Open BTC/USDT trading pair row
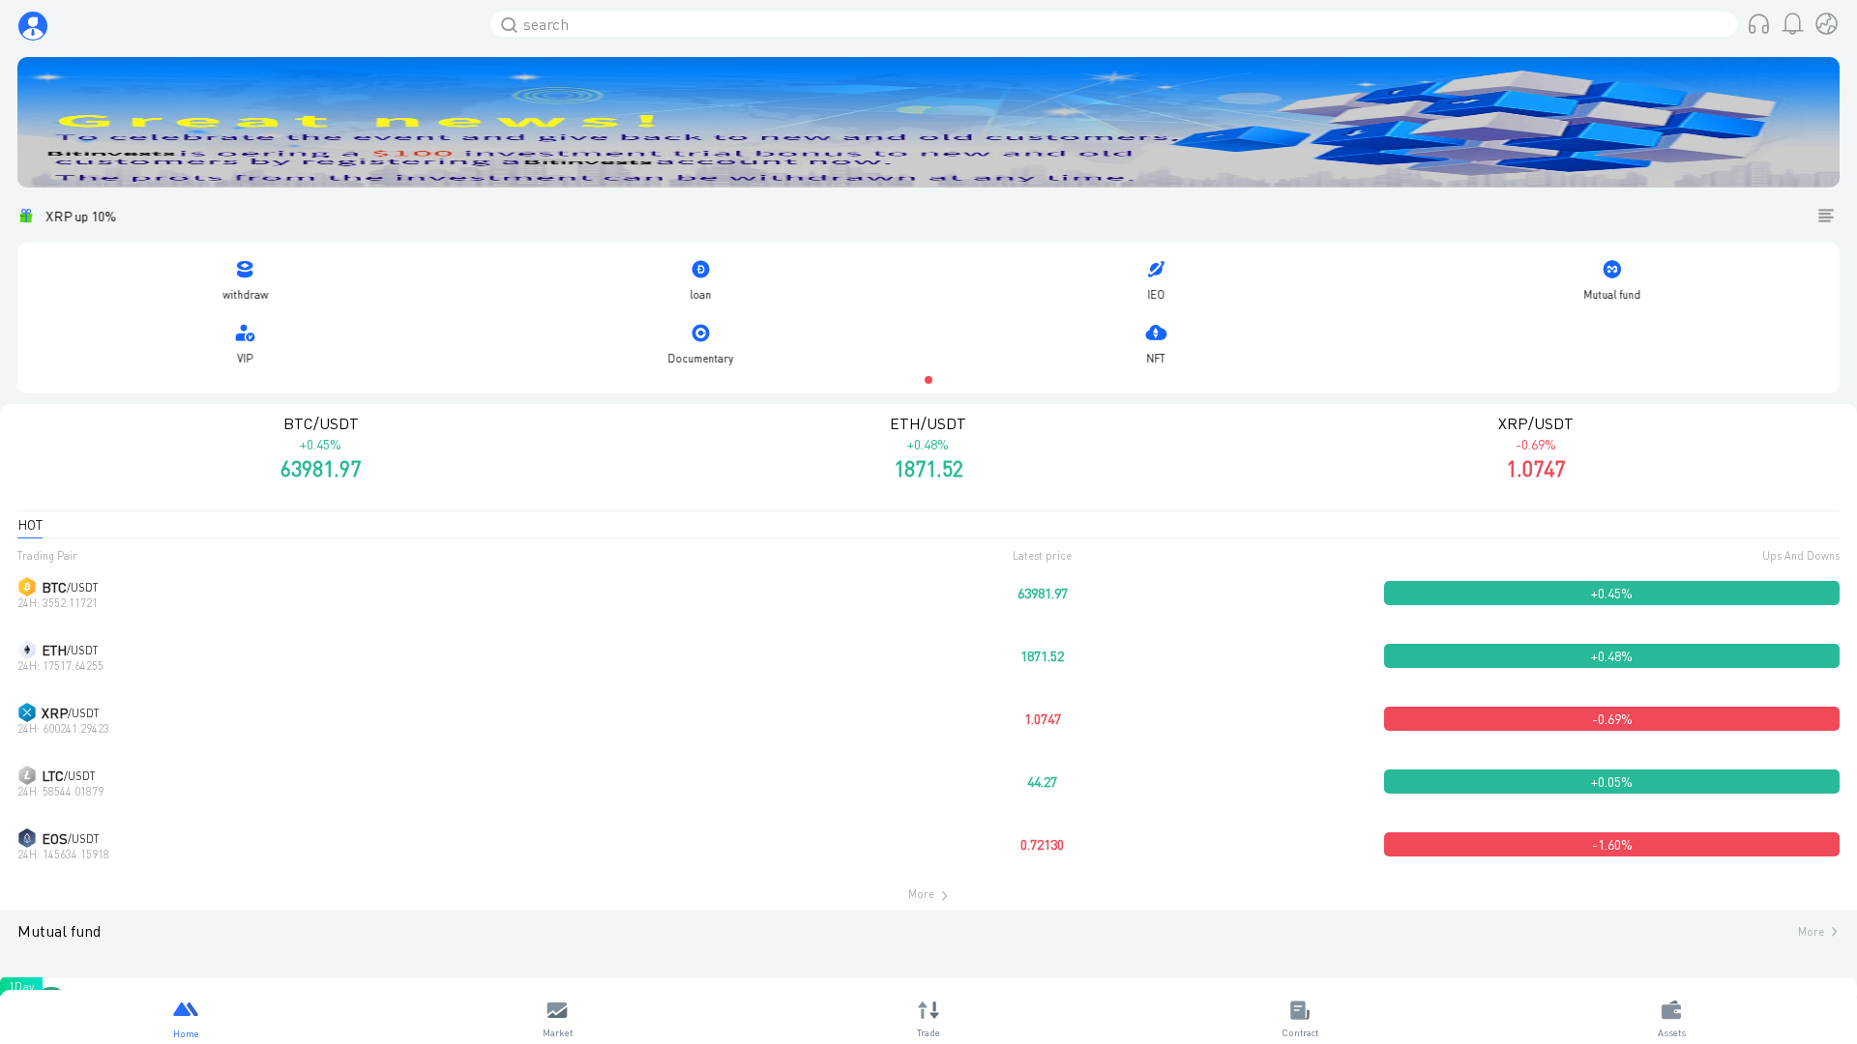Viewport: 1857px width, 1044px height. pyautogui.click(x=928, y=594)
